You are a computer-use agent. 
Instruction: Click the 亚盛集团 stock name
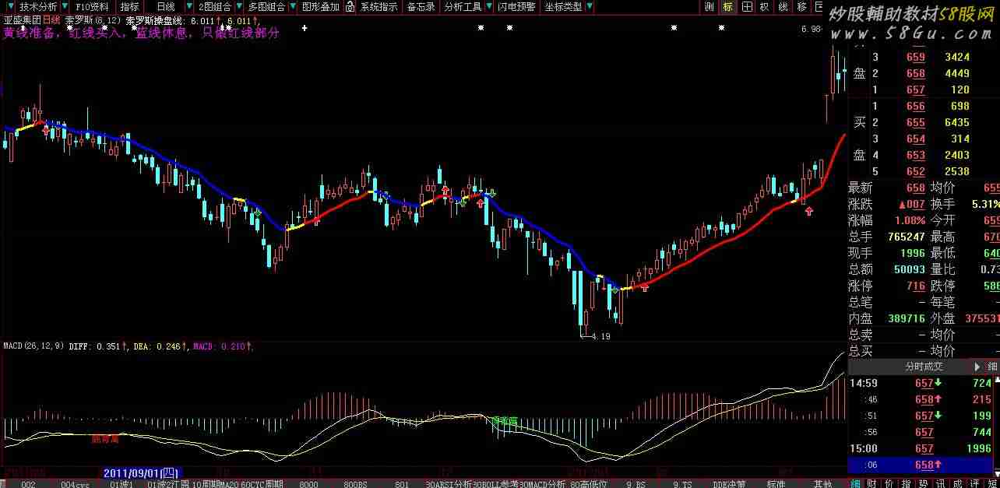[x=22, y=21]
